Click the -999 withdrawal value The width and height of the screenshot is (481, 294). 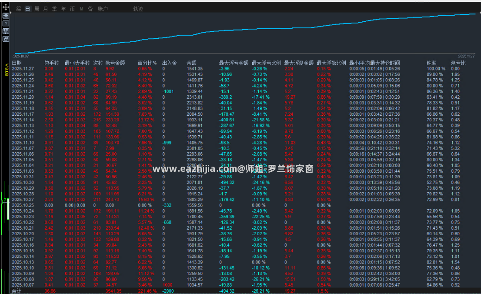coord(167,143)
